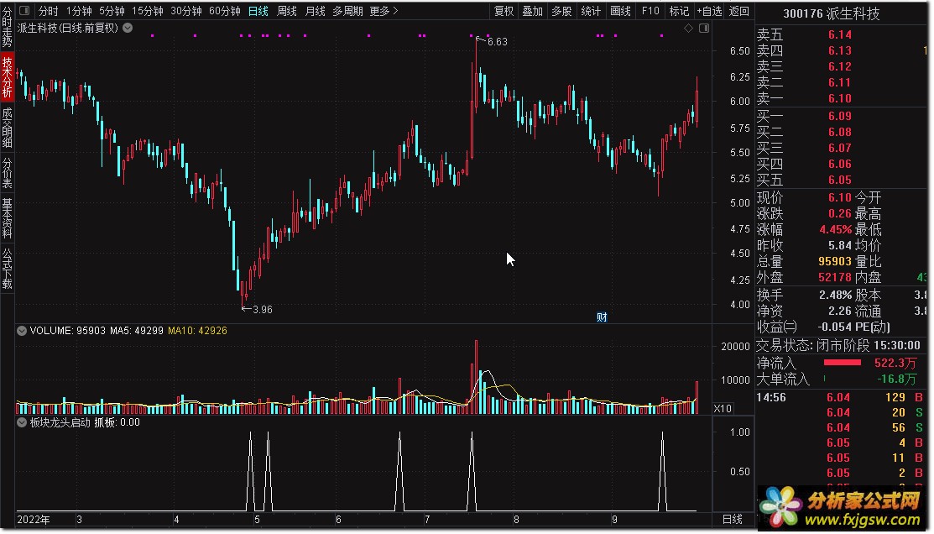Viewport: 934px width, 534px height.
Task: Click the 换手 value 2.48%
Action: point(836,295)
